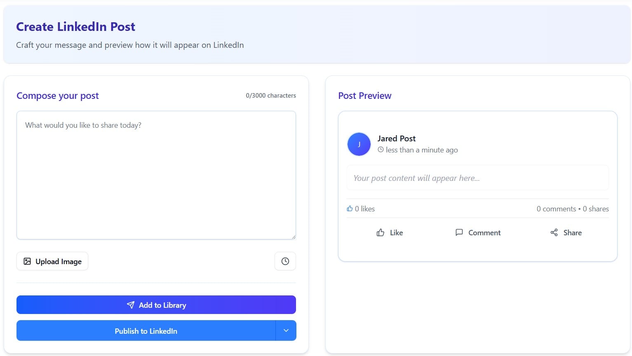Image resolution: width=632 pixels, height=356 pixels.
Task: Click the image icon in Upload Image
Action: click(x=27, y=261)
